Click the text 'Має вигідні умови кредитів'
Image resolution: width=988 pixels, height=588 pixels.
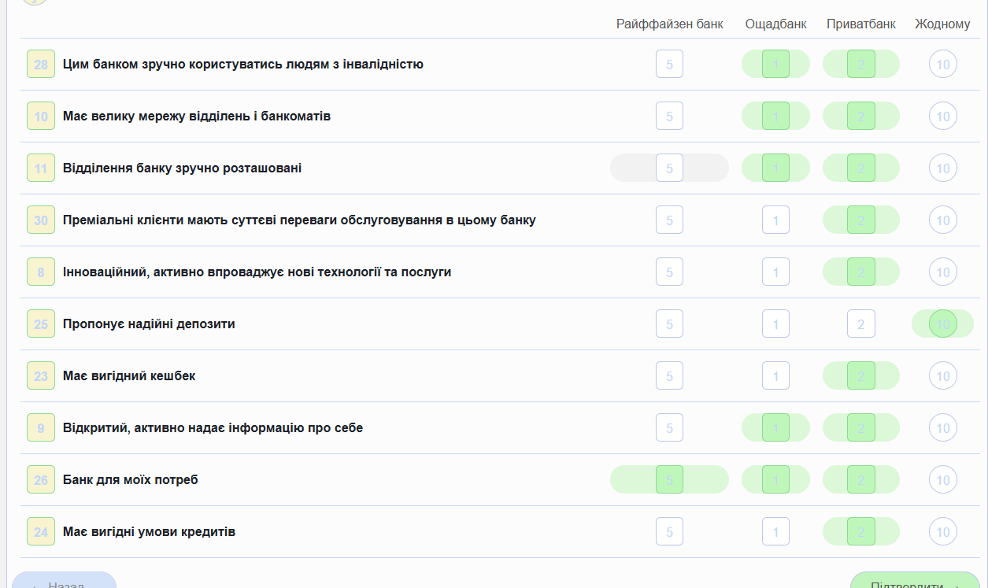pyautogui.click(x=149, y=531)
